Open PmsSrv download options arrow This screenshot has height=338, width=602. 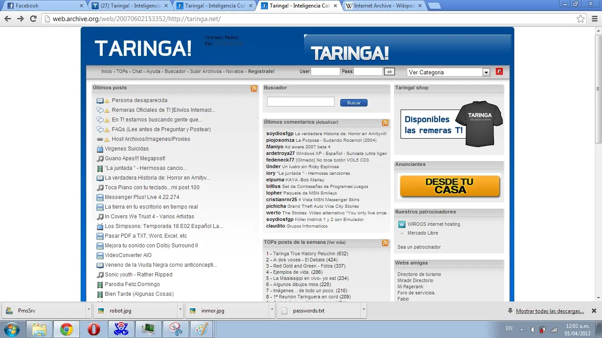click(88, 311)
